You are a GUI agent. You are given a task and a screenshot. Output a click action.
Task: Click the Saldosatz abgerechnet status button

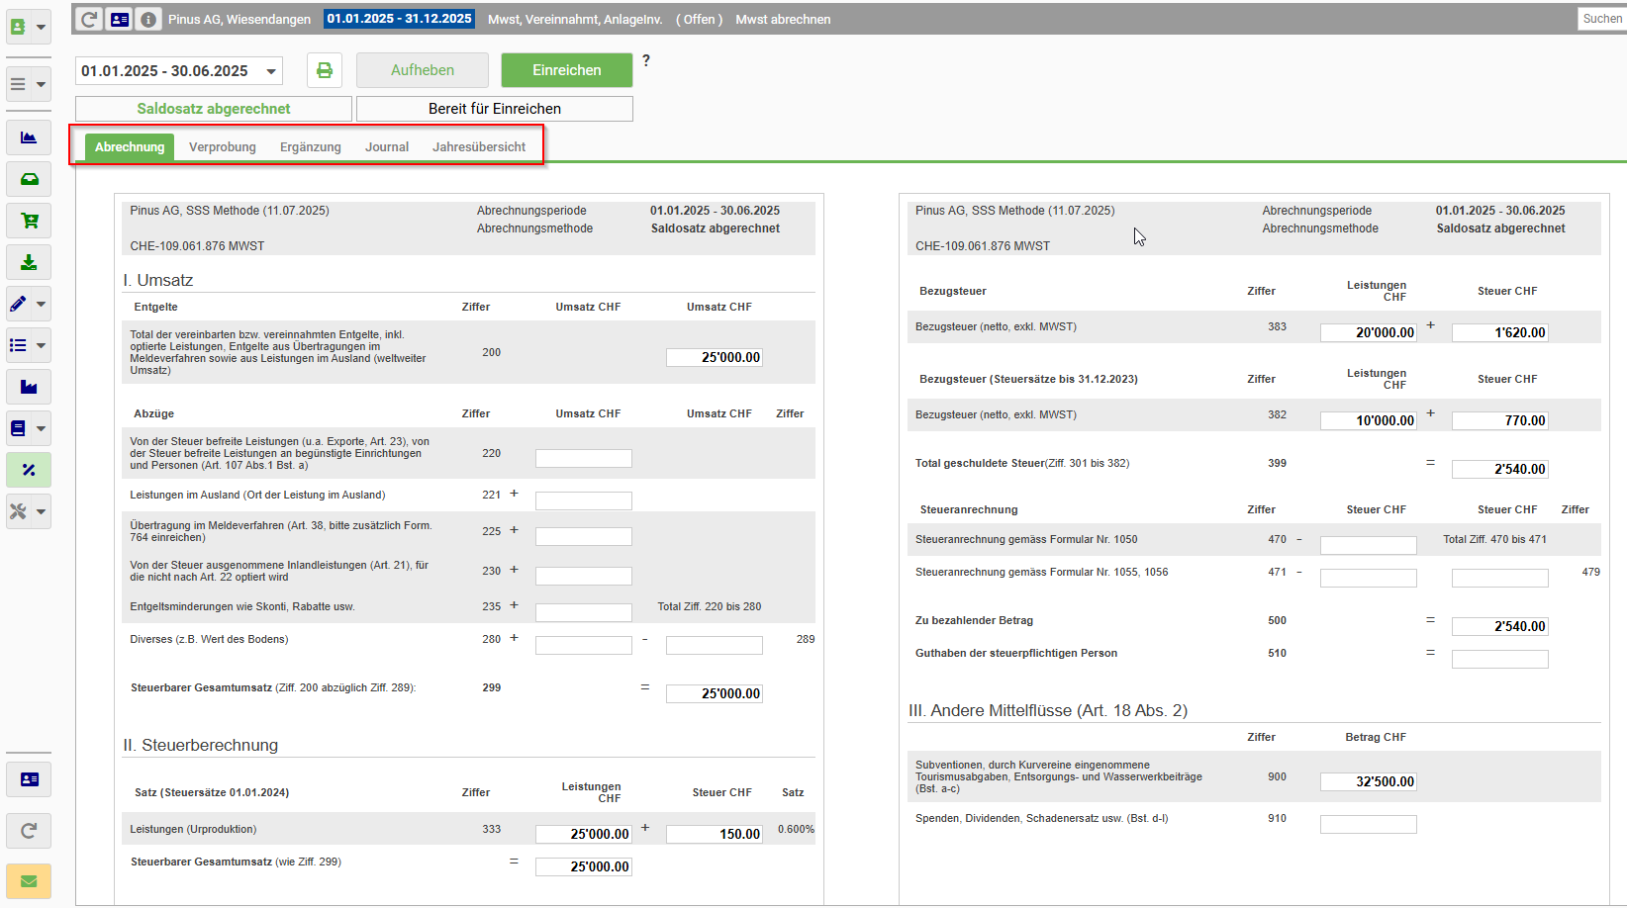coord(214,109)
